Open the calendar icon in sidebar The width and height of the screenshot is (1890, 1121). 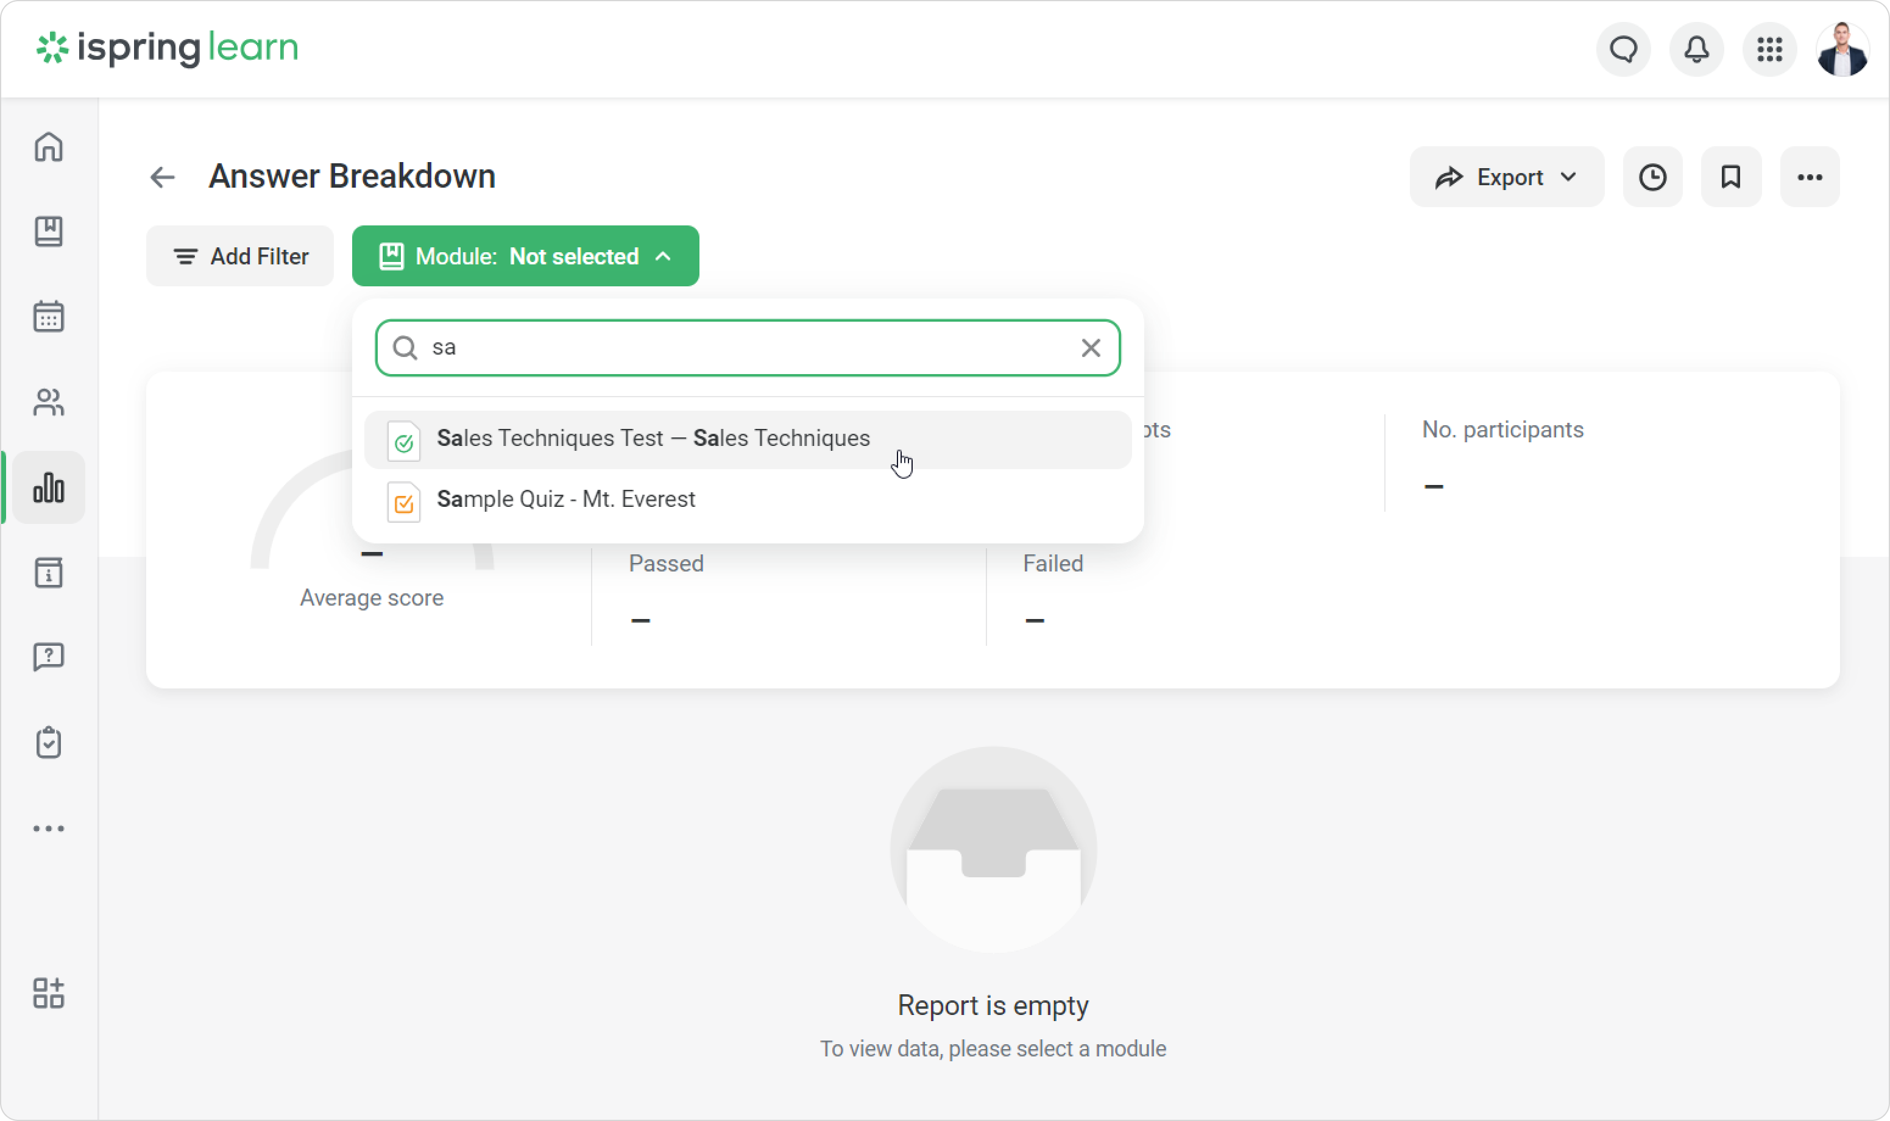48,316
